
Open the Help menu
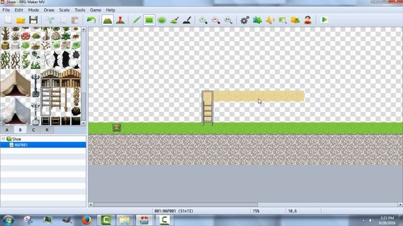point(111,10)
